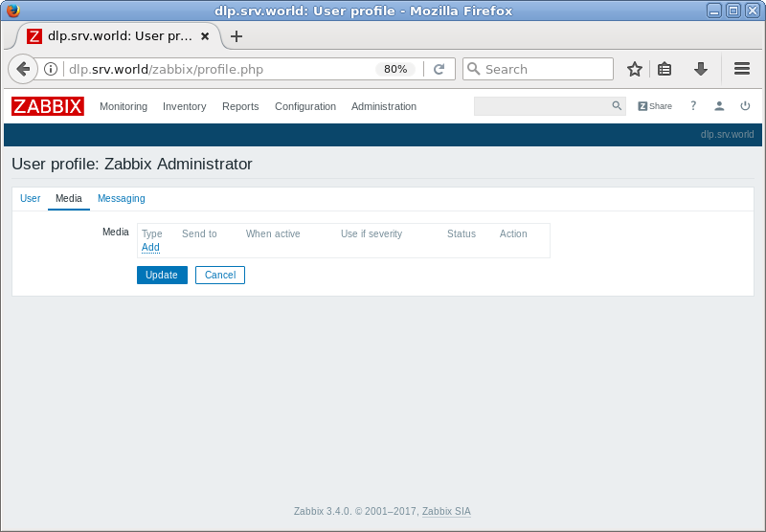Click the 80% zoom level indicator
This screenshot has width=766, height=532.
(x=395, y=69)
